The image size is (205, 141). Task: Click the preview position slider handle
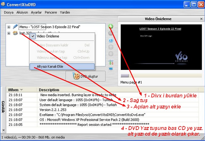[x=125, y=76]
